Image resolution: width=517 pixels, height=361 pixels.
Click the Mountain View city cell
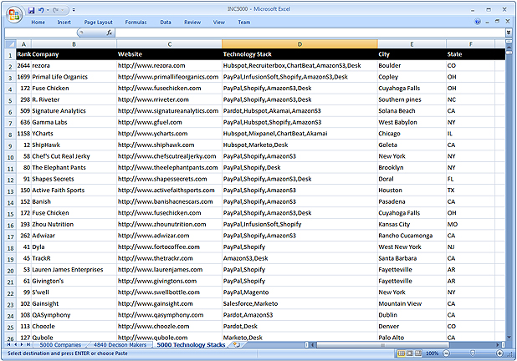(x=412, y=303)
